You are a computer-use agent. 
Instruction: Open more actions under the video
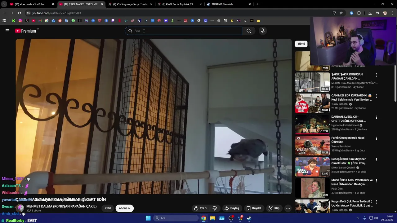(x=288, y=208)
